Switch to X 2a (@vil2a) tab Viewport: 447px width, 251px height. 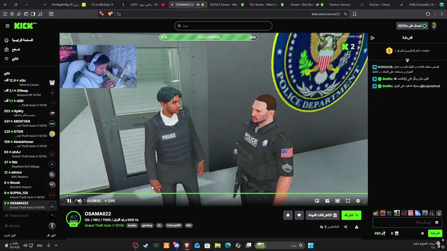(108, 5)
